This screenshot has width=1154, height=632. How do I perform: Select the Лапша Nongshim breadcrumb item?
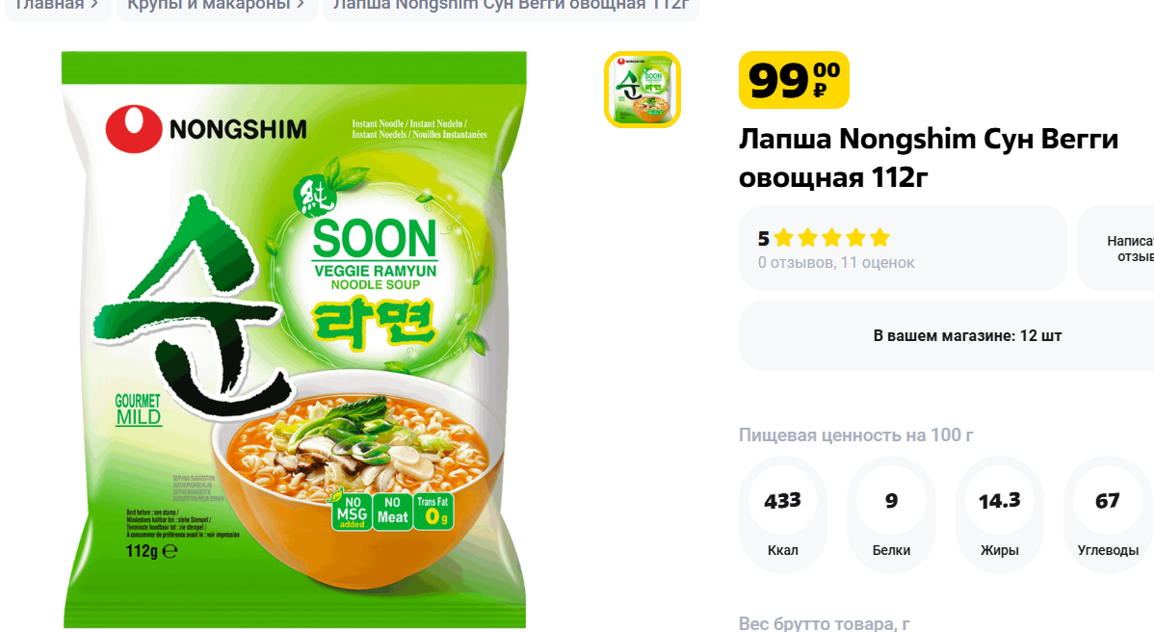pyautogui.click(x=511, y=6)
